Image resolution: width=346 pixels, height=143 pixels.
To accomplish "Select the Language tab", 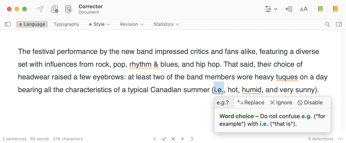I will [x=32, y=24].
